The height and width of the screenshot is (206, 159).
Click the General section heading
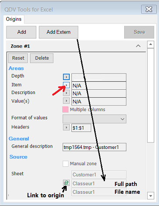coord(19,138)
